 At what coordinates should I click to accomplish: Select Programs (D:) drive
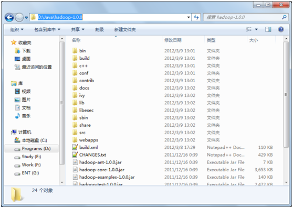click(x=36, y=149)
